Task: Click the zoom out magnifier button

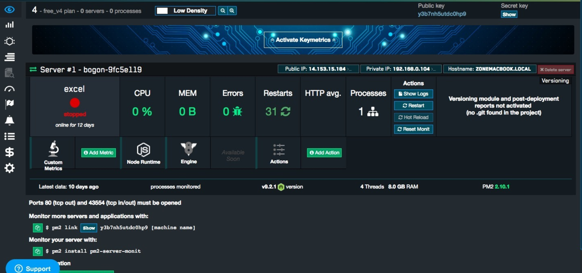Action: 223,11
